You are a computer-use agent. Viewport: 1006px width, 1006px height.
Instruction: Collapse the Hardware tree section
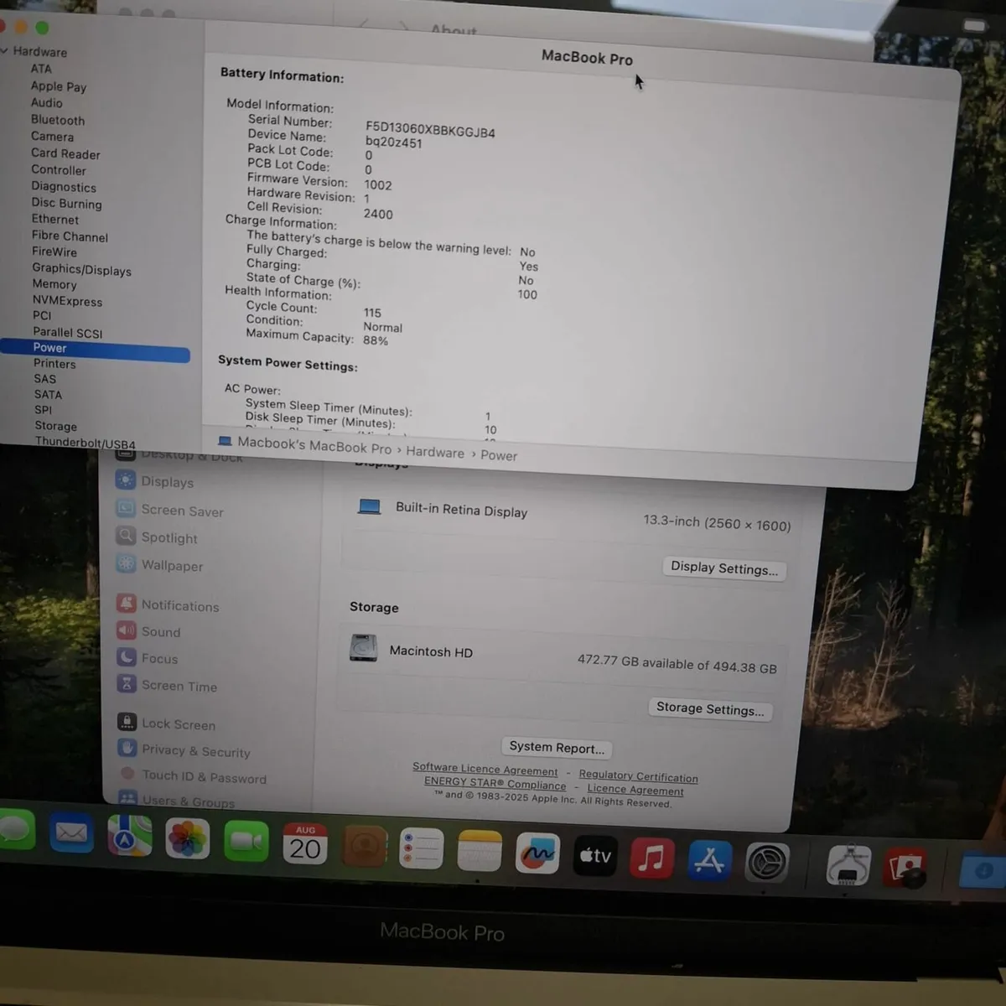[5, 51]
